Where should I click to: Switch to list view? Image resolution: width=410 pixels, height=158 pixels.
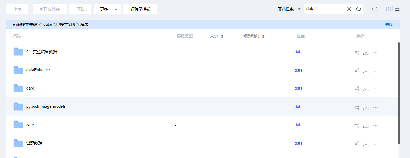397,9
